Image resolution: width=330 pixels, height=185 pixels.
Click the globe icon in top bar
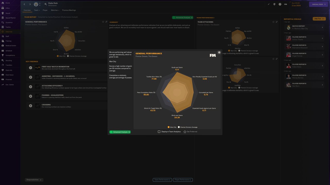274,4
